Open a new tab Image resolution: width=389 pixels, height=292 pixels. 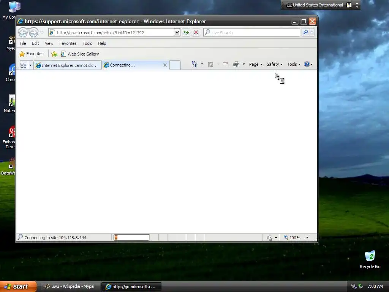(175, 65)
